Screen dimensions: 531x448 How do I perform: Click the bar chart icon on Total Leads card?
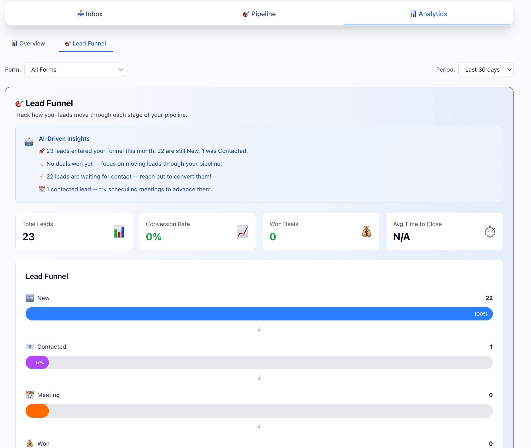click(x=119, y=231)
